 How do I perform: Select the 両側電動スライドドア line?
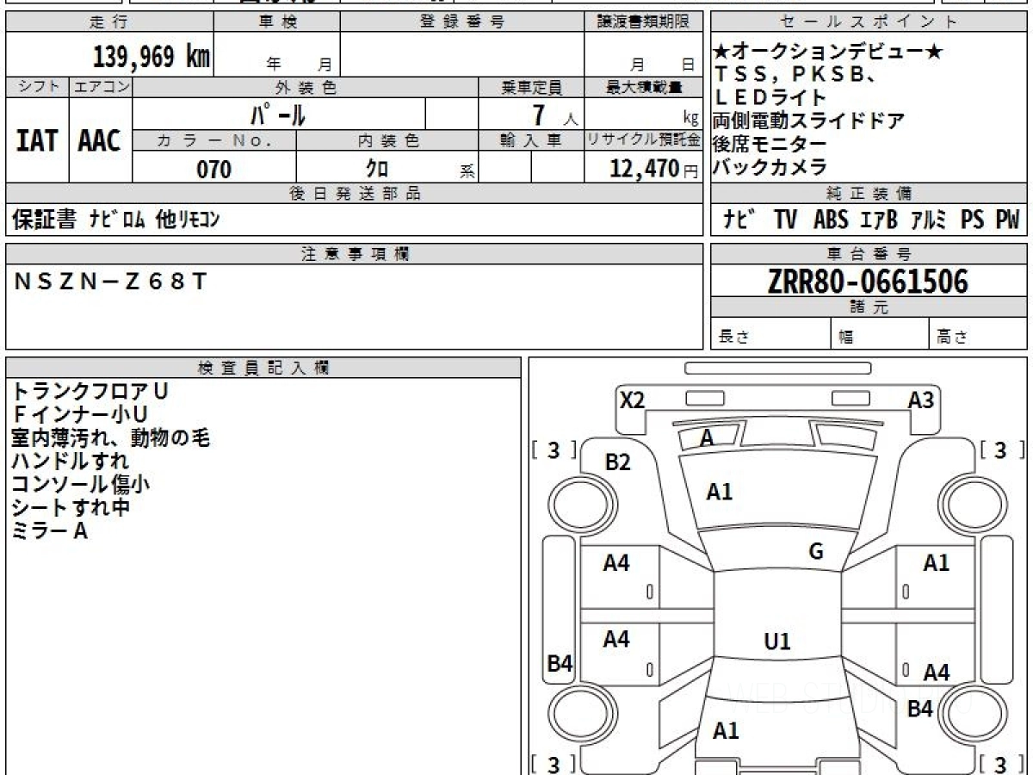(x=809, y=121)
